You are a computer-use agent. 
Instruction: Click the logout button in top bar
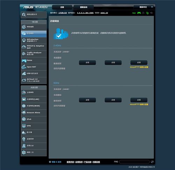(62, 7)
